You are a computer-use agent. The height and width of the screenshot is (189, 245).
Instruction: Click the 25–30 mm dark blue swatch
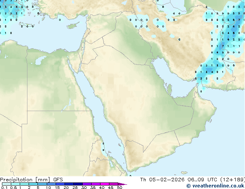click(78, 184)
